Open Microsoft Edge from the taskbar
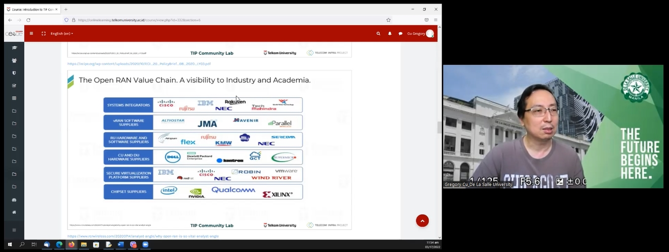Screen dimensions: 669x252 [x=59, y=244]
